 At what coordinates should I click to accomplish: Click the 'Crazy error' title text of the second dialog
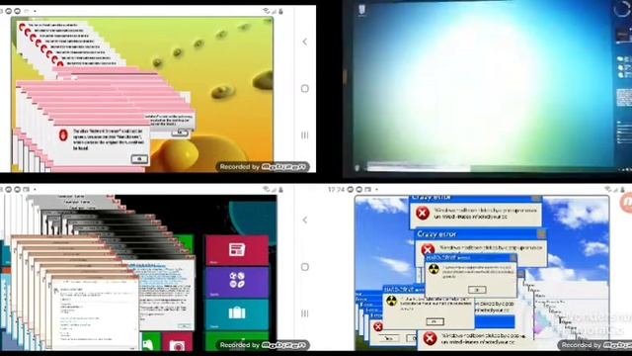click(x=436, y=234)
